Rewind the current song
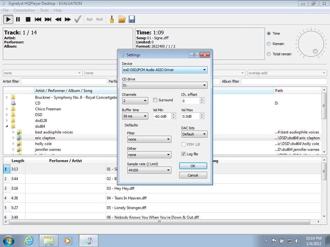The image size is (330, 247). [x=58, y=20]
